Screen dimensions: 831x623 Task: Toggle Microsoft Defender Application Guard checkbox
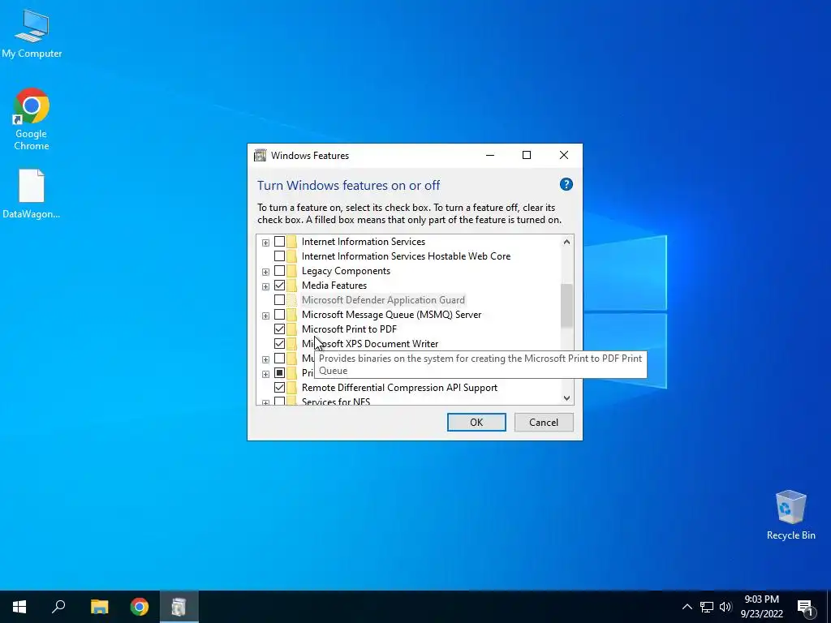click(x=279, y=300)
